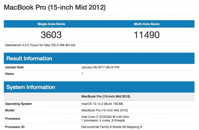Select the page title MacBook Pro (15-inch Mid 2012)
Screen dimensions: 199x130
point(55,7)
